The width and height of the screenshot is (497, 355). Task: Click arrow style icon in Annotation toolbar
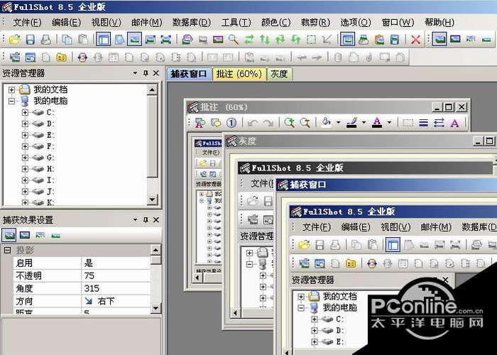[x=439, y=123]
